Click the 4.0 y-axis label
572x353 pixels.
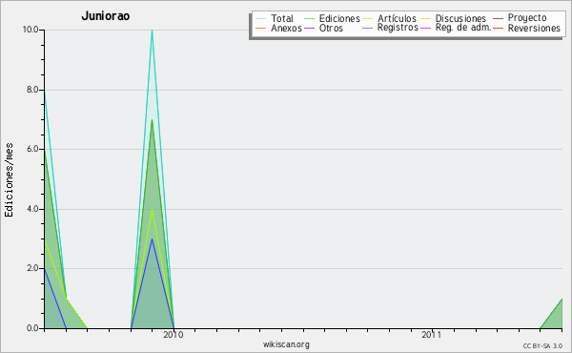click(x=32, y=209)
